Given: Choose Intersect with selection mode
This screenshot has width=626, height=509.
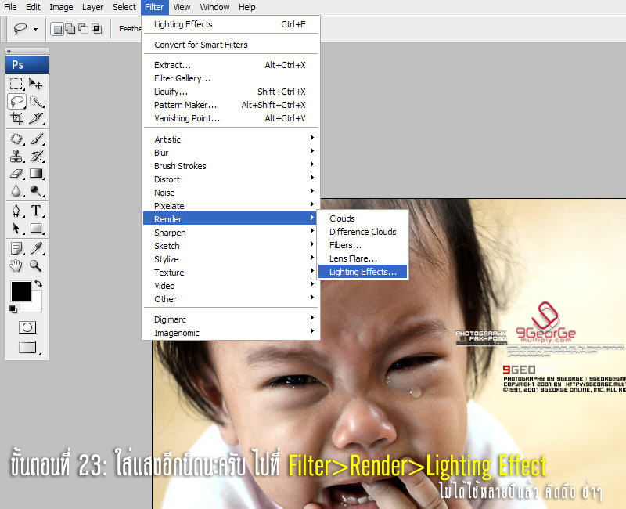Looking at the screenshot, I should pyautogui.click(x=96, y=29).
